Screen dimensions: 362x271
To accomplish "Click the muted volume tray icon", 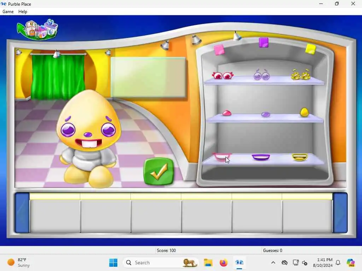I will (x=305, y=263).
